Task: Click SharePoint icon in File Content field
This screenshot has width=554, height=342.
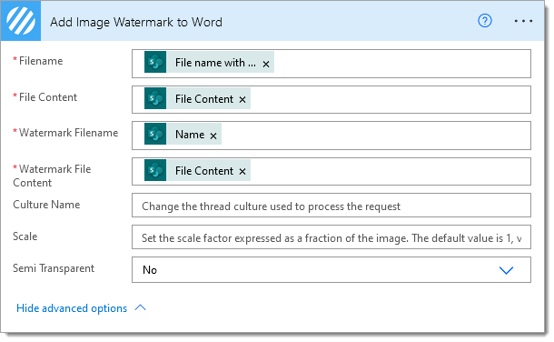Action: 155,98
